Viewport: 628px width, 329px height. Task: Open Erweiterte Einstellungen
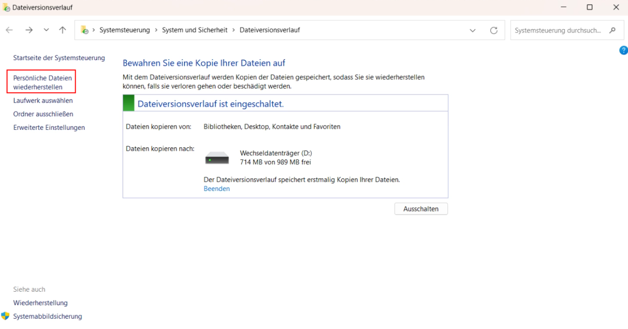pyautogui.click(x=48, y=128)
